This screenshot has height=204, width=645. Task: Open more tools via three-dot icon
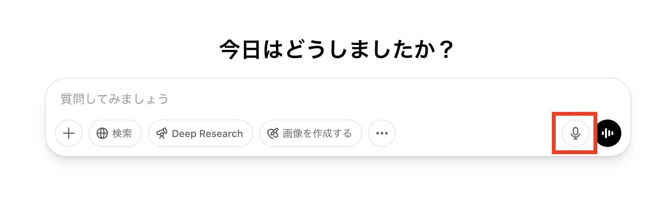pos(382,133)
